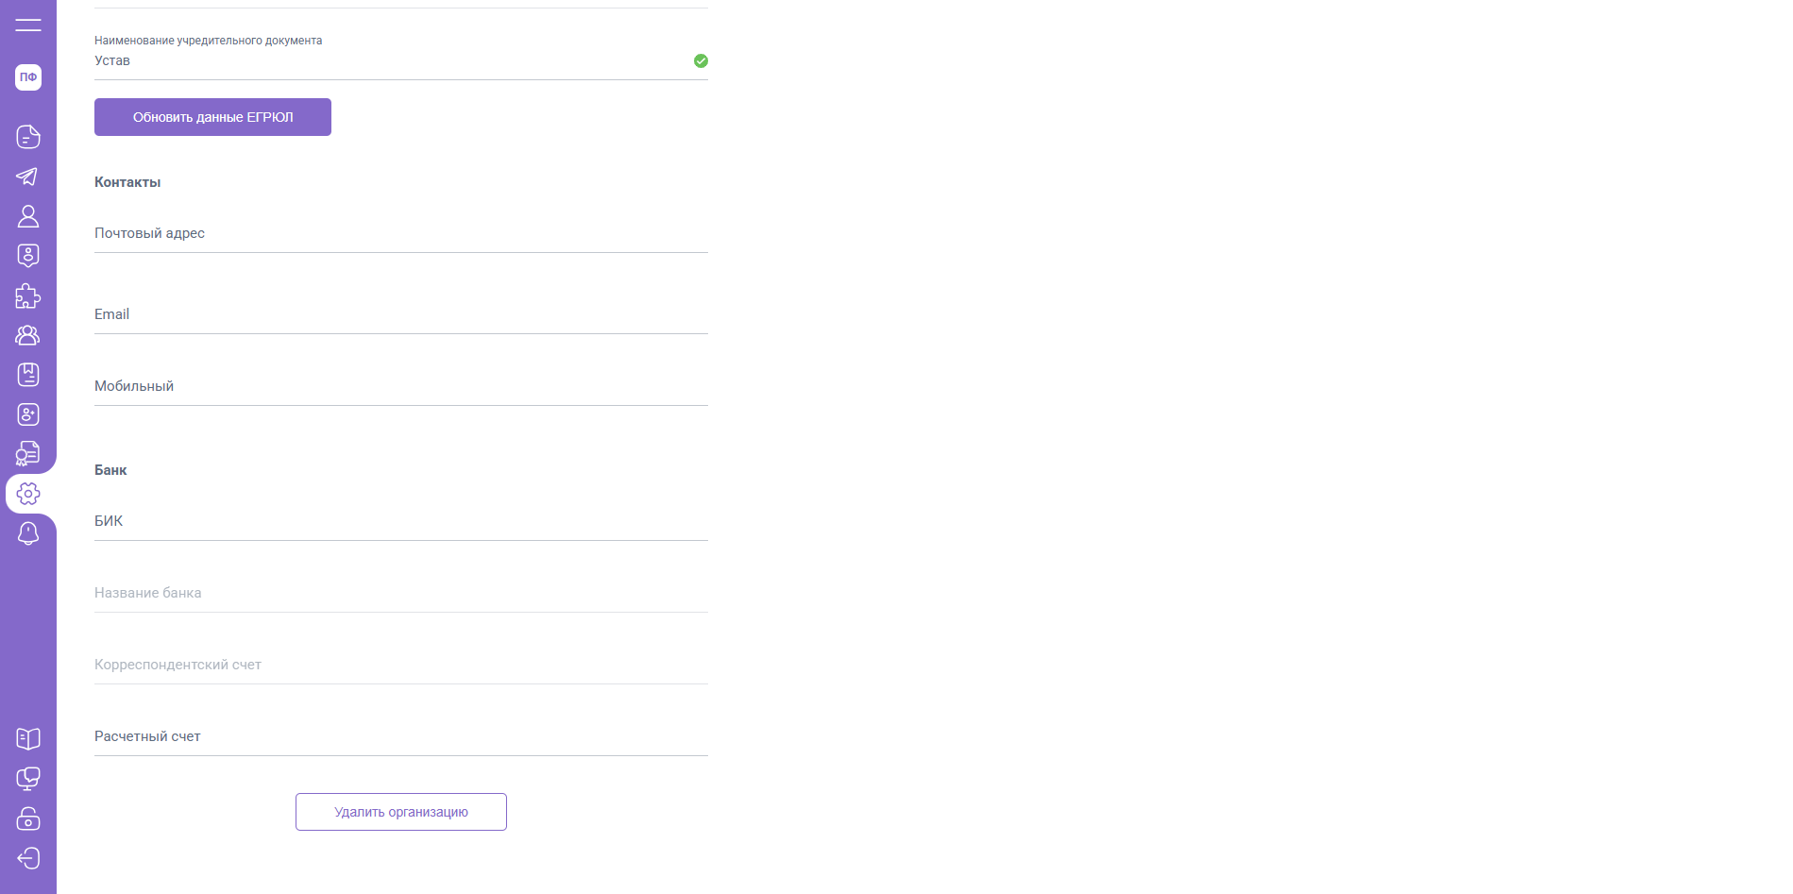The height and width of the screenshot is (894, 1793).
Task: Focus the Расчетный счет field
Action: pos(401,737)
